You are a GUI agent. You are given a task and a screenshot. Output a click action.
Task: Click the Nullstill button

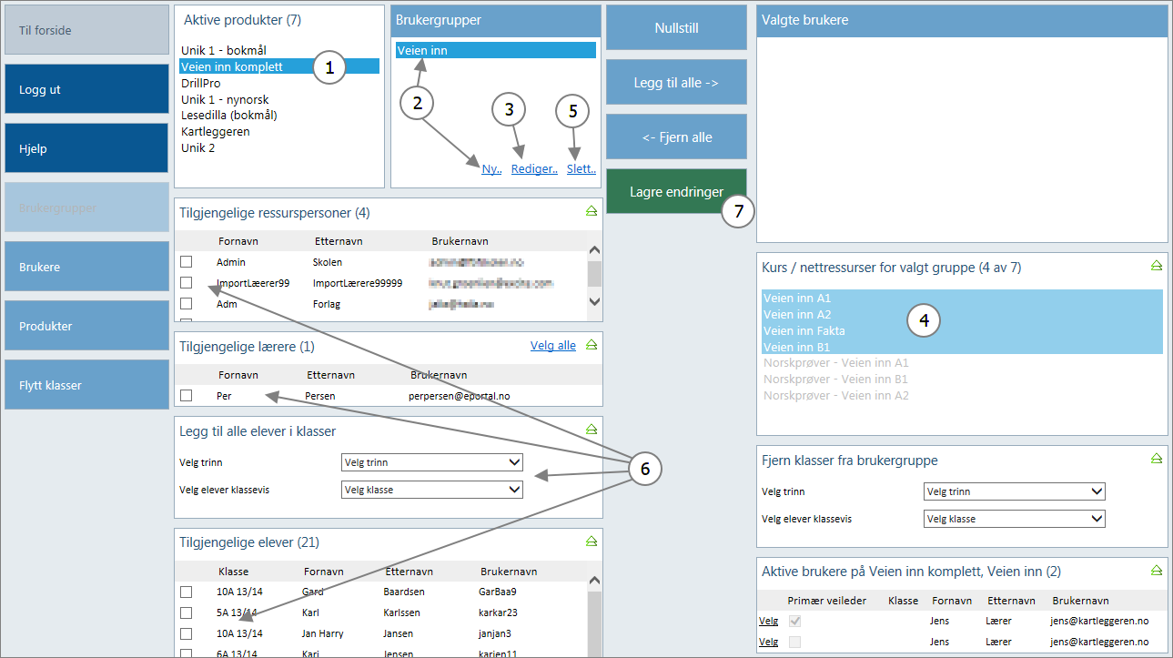(x=676, y=27)
